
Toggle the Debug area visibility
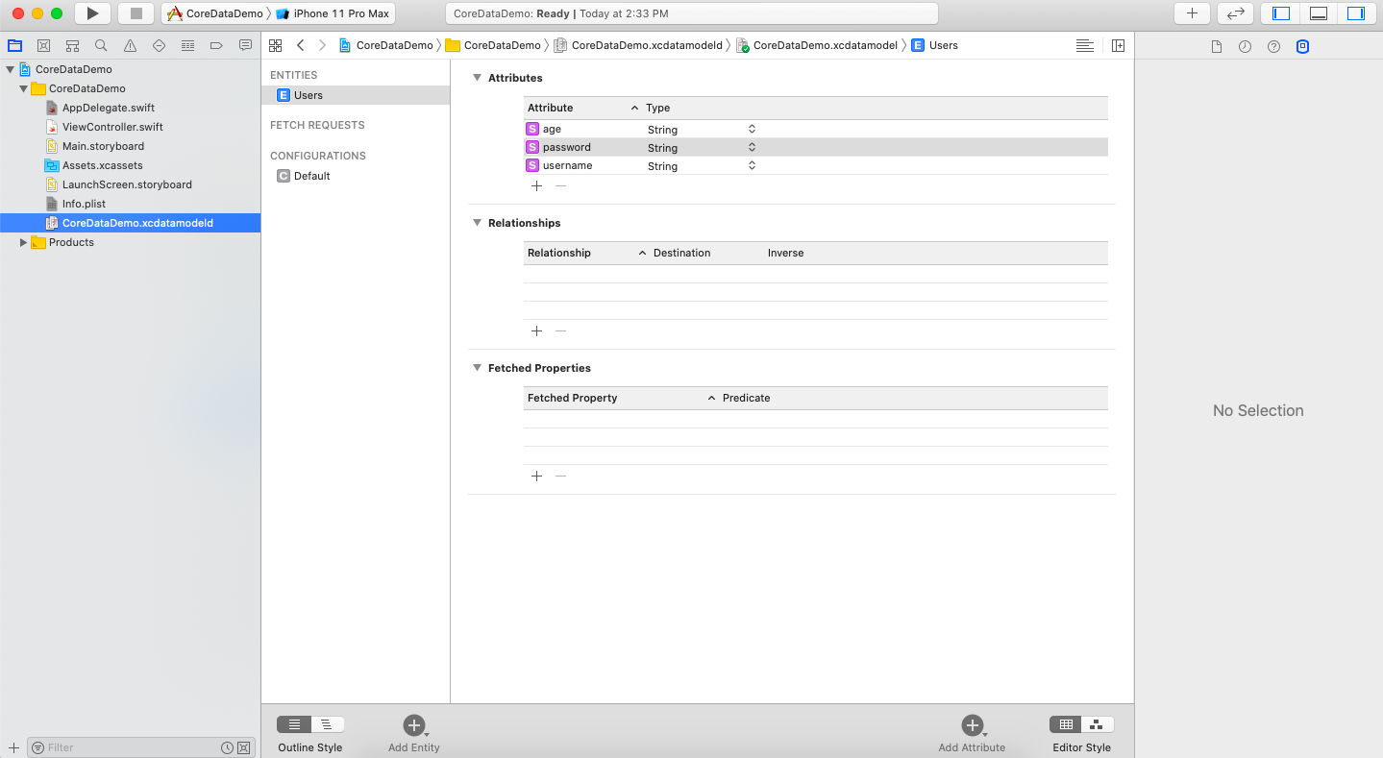point(1319,13)
